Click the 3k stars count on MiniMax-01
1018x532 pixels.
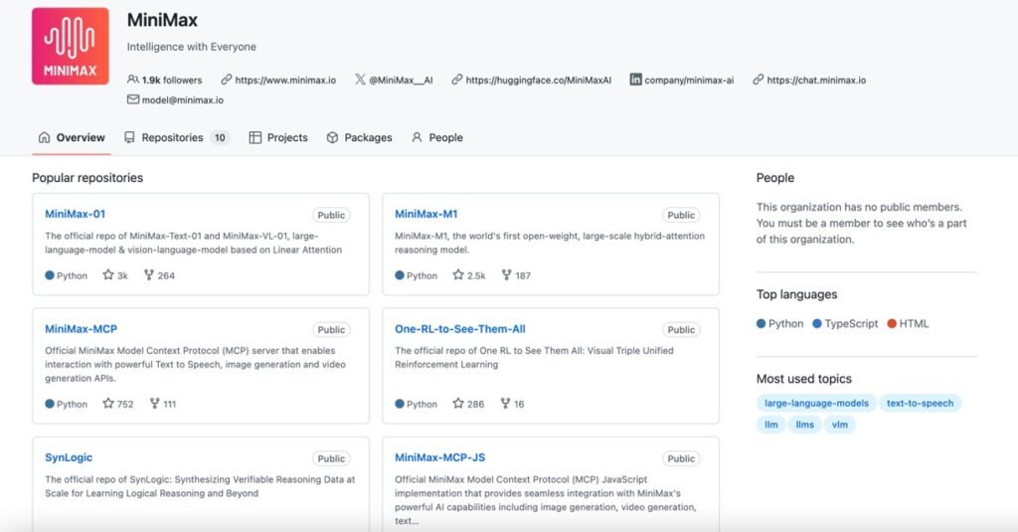[x=122, y=275]
